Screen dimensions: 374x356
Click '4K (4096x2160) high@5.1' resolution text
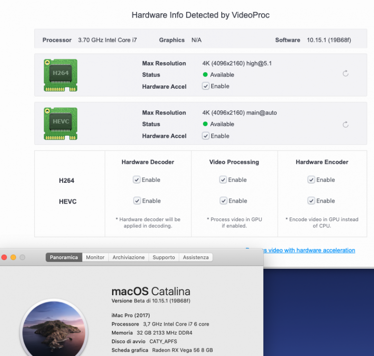(237, 63)
